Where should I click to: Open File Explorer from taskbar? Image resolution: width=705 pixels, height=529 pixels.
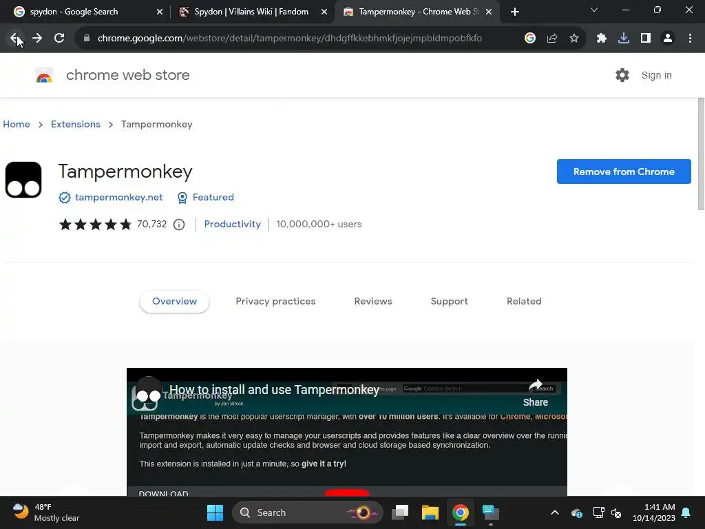pyautogui.click(x=430, y=512)
